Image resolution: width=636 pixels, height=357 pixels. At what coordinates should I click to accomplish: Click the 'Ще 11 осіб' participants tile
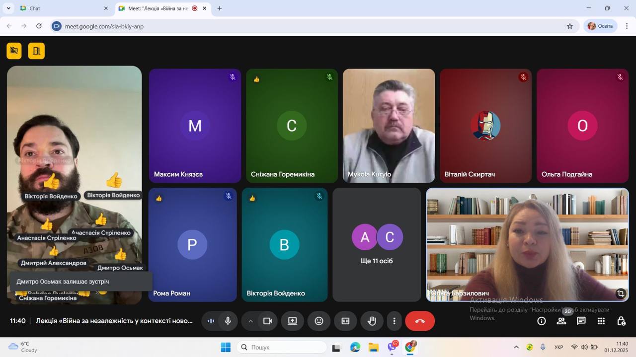point(377,244)
